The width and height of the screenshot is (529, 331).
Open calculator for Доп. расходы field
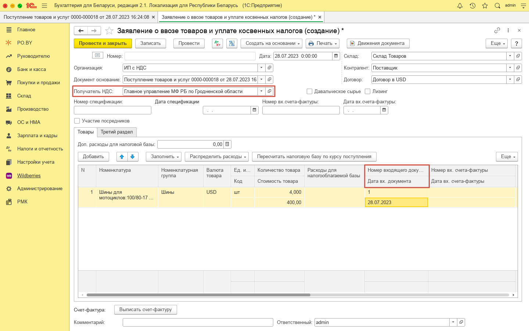[x=227, y=144]
